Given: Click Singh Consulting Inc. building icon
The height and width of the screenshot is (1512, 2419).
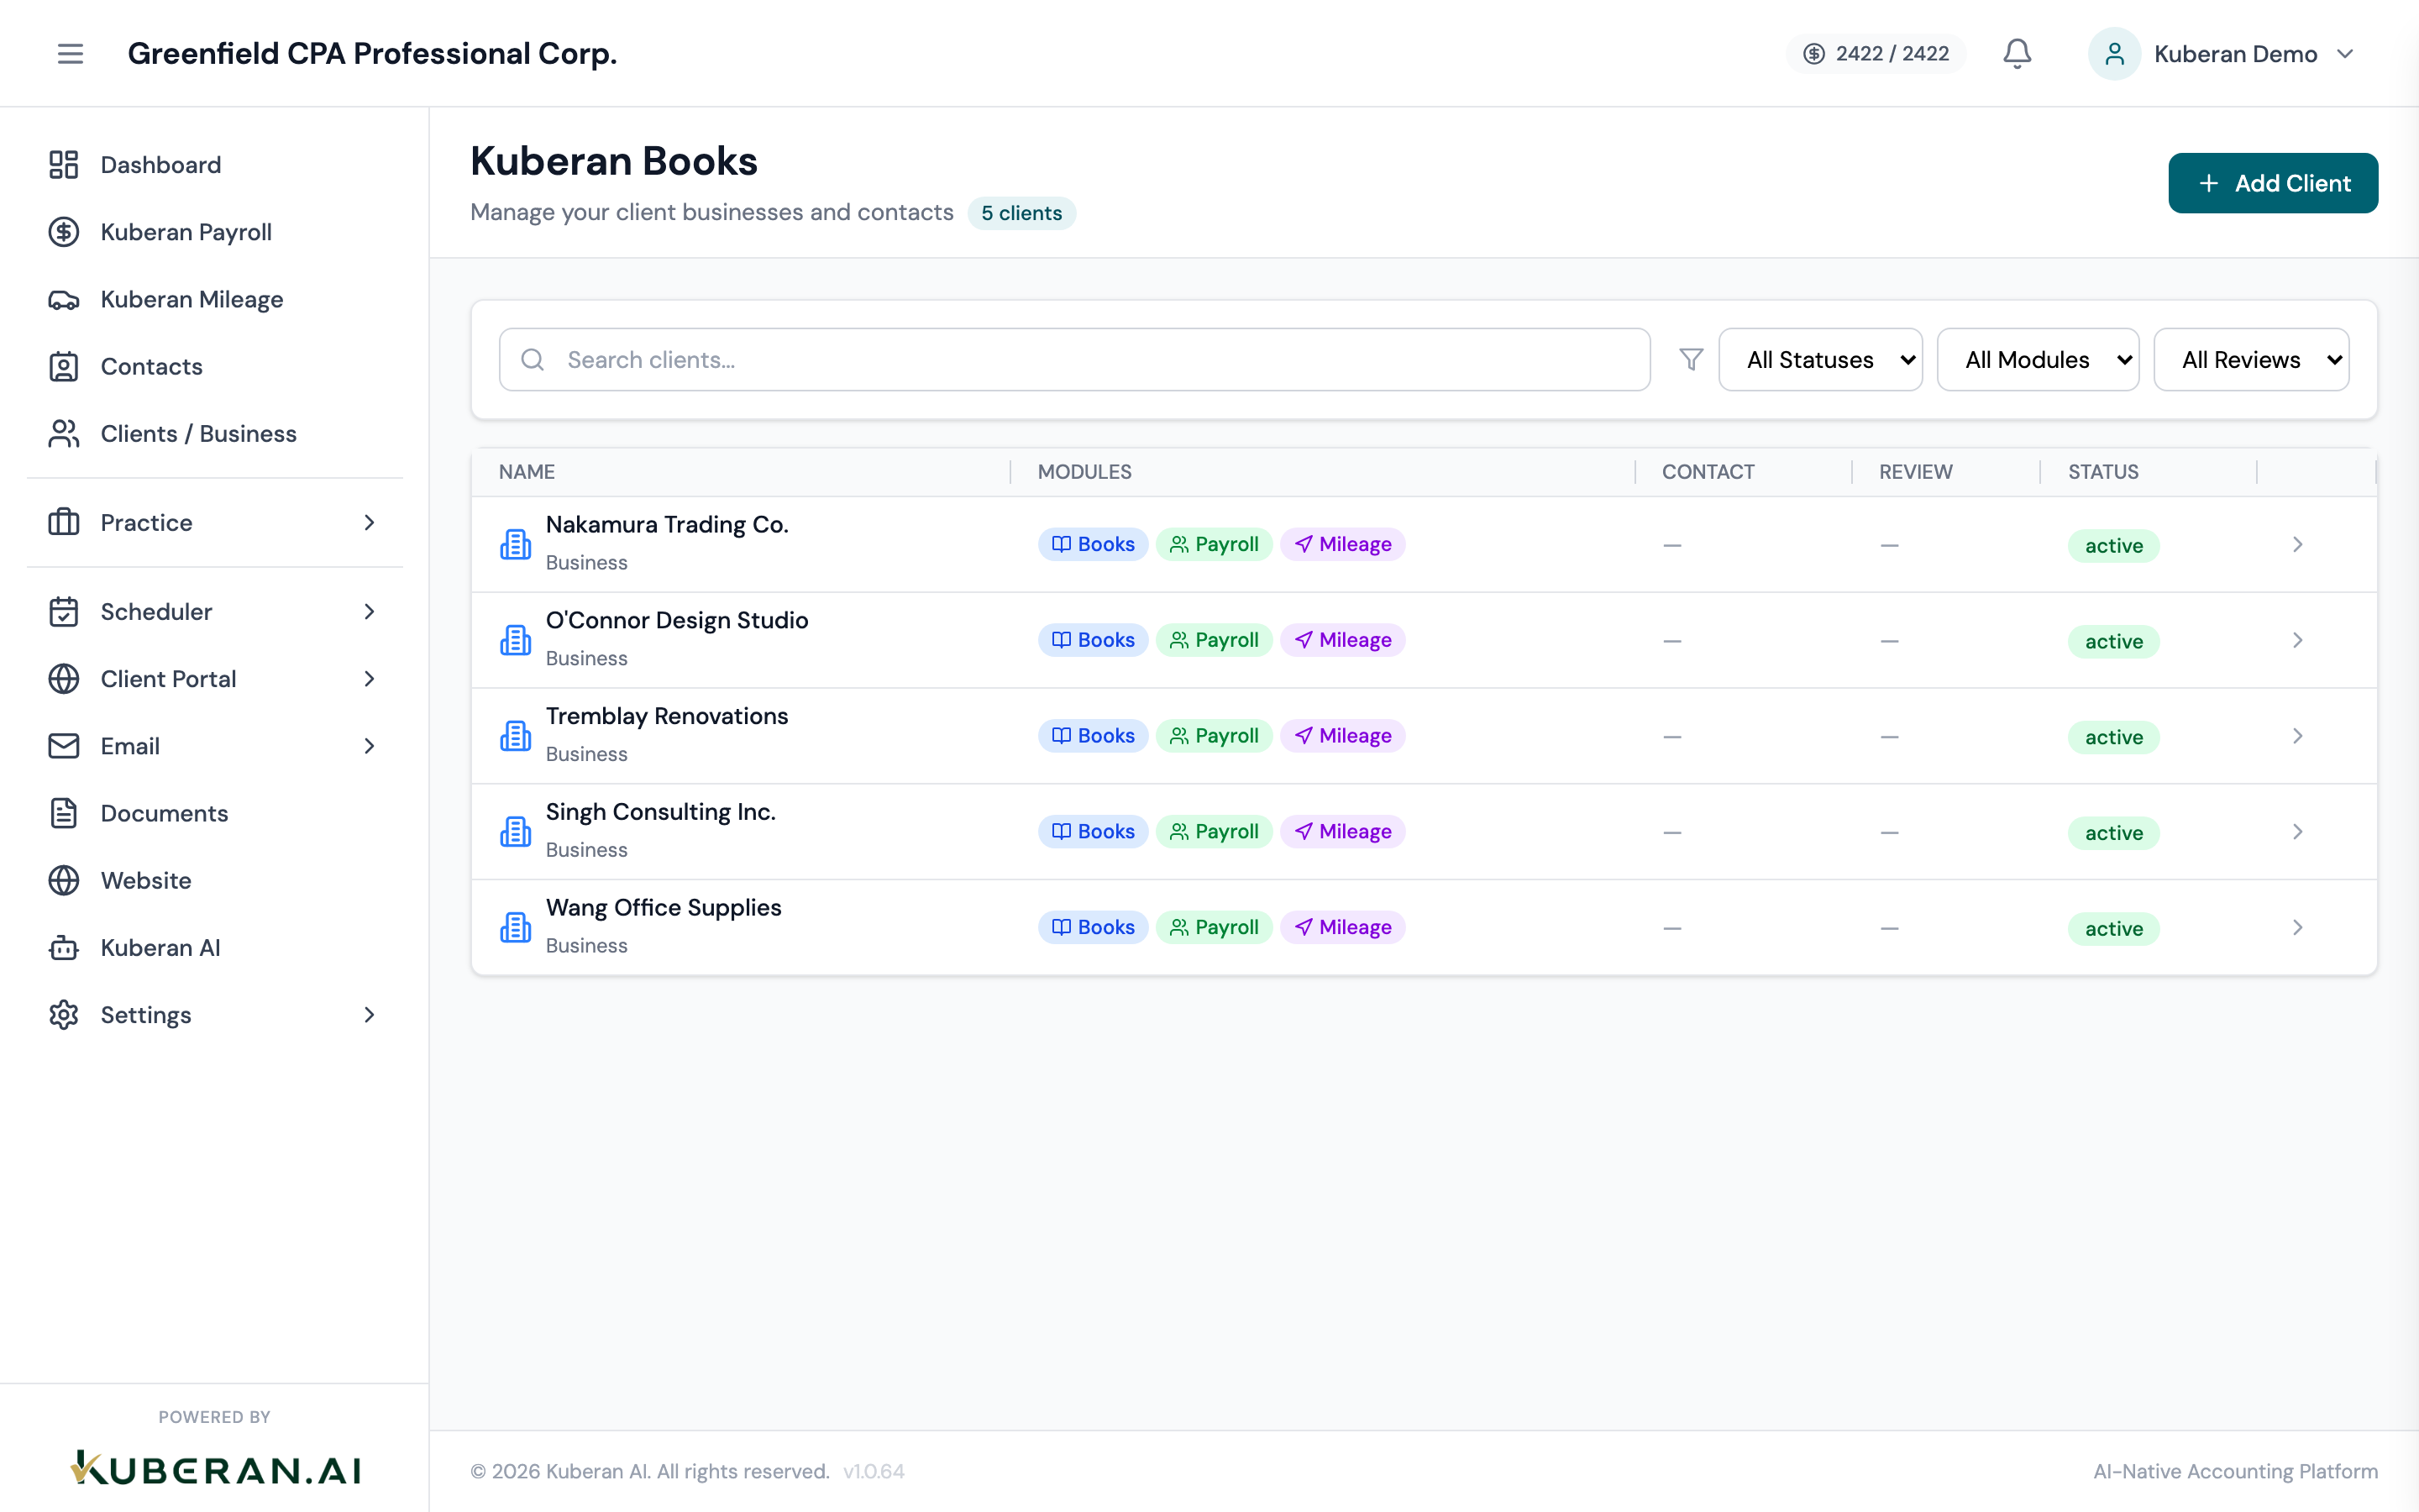Looking at the screenshot, I should tap(516, 831).
